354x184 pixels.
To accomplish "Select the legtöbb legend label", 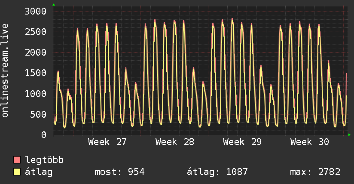I will 44,160.
